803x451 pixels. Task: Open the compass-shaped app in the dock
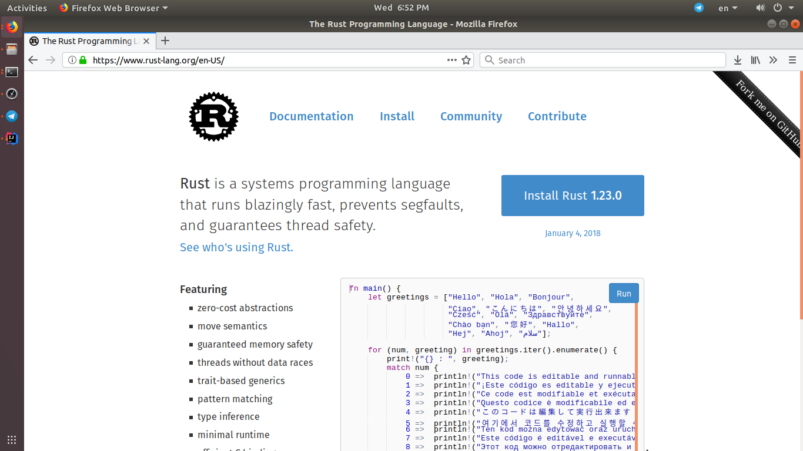click(12, 94)
